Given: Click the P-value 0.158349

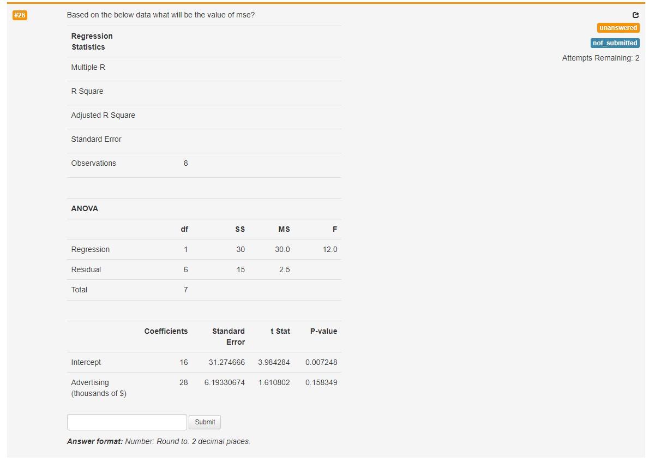Looking at the screenshot, I should [321, 382].
